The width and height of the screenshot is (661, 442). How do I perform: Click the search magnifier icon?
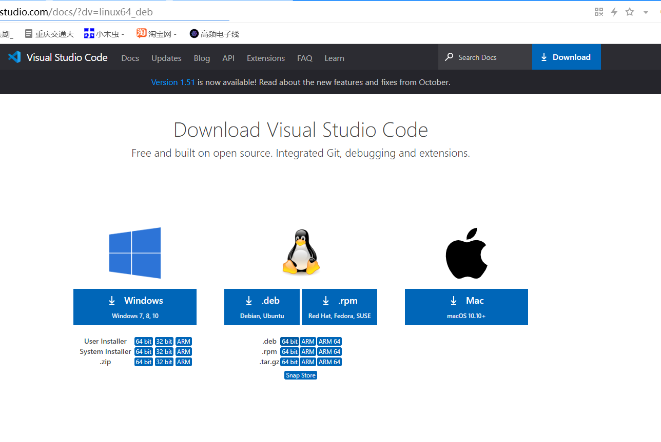coord(449,57)
